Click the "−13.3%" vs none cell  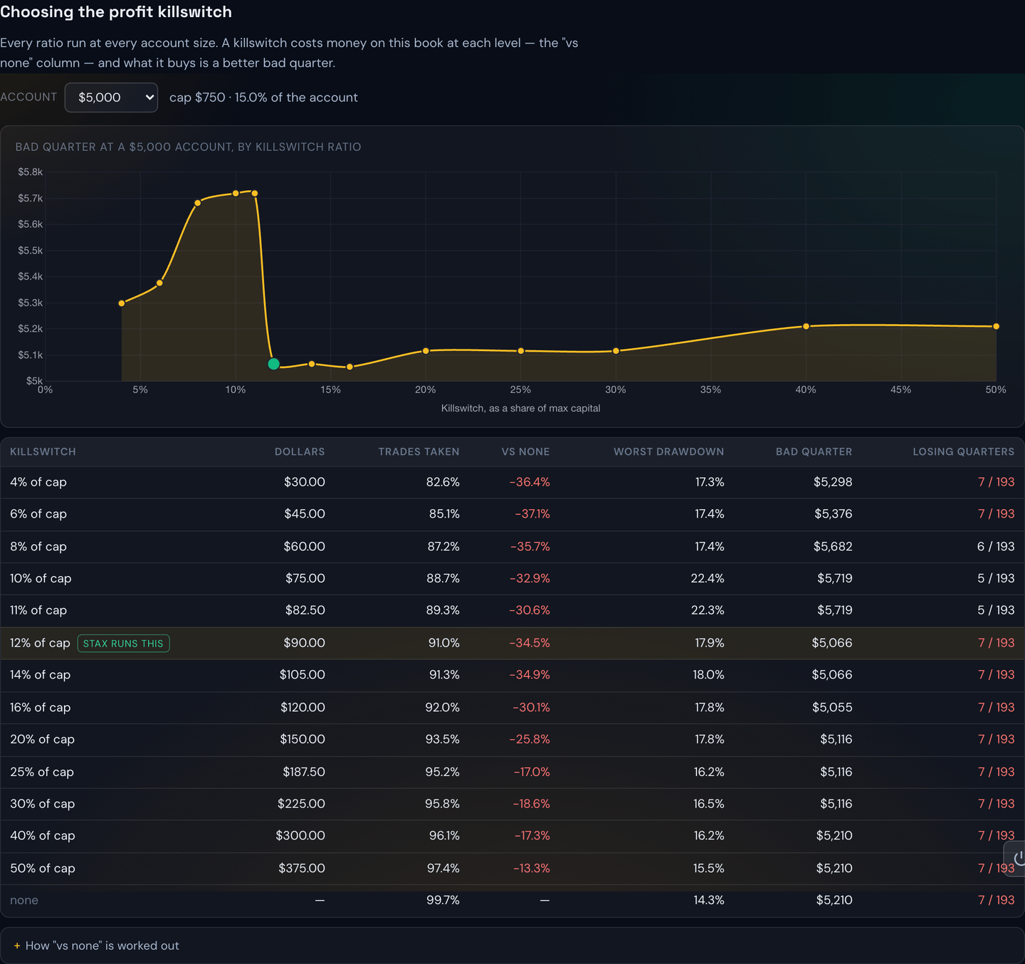point(532,869)
